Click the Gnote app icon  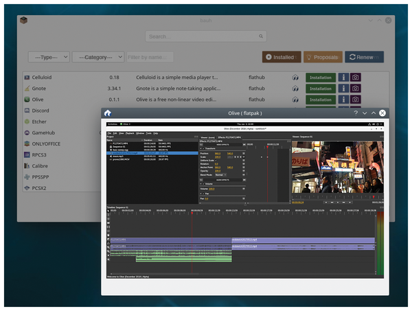[x=27, y=89]
